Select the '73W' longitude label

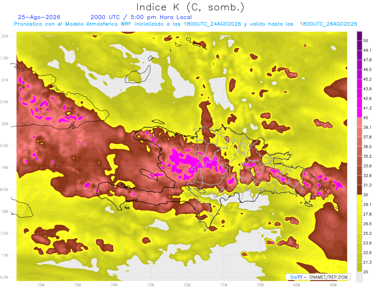[151, 285]
